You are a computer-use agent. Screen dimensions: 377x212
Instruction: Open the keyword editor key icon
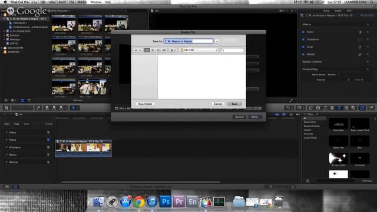tap(38, 108)
